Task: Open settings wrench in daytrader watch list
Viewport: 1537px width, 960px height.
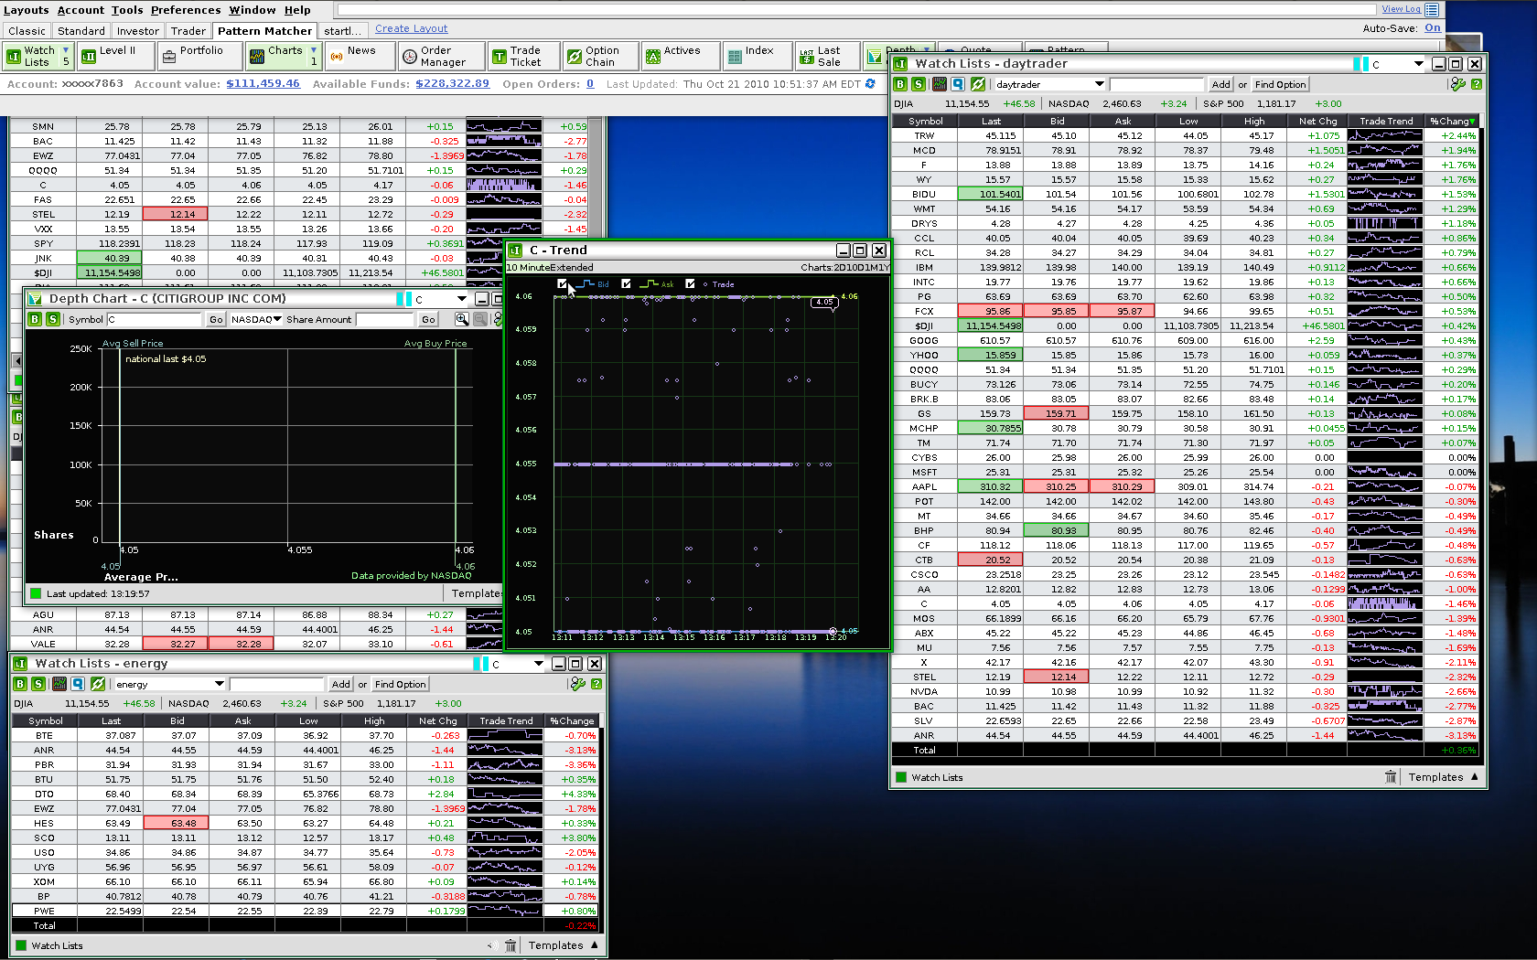Action: [1458, 84]
